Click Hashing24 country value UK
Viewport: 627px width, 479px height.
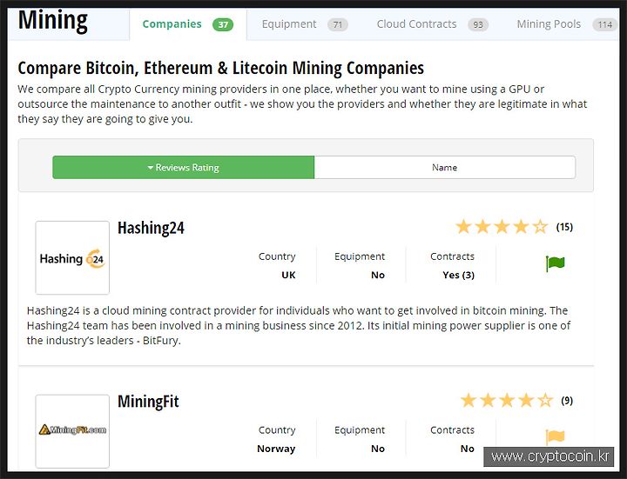coord(288,275)
